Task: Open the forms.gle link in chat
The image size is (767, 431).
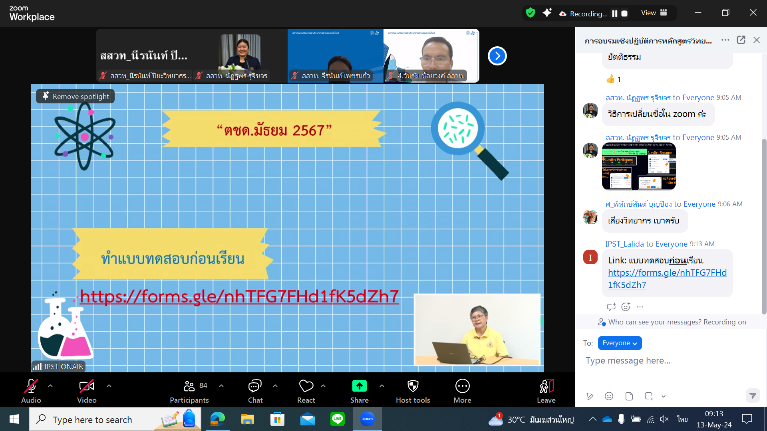Action: (667, 279)
